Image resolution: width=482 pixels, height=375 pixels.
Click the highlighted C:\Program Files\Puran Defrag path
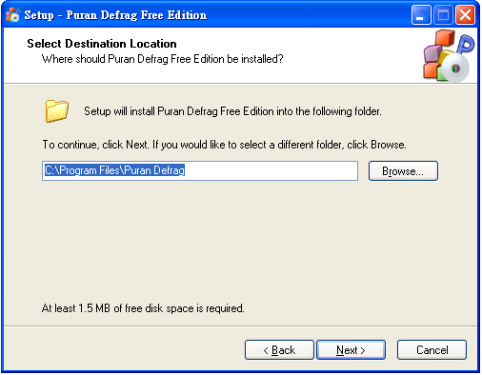tap(114, 170)
